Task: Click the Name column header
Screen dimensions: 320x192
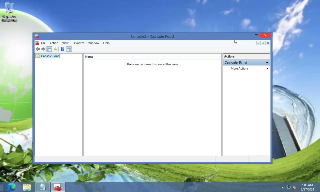Action: (108, 57)
